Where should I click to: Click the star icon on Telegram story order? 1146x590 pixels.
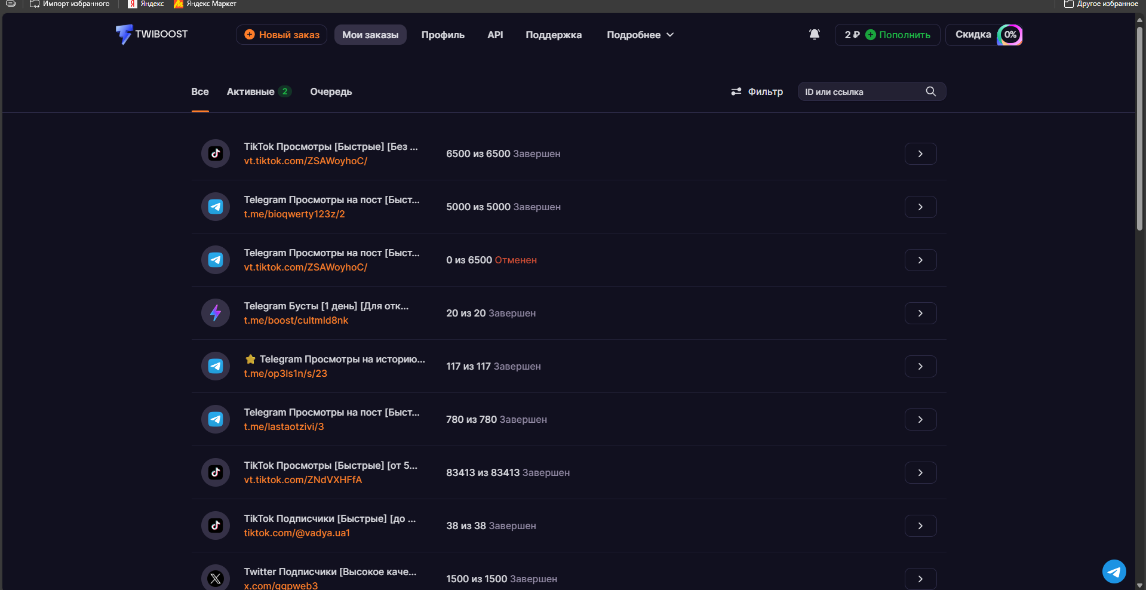pos(250,359)
